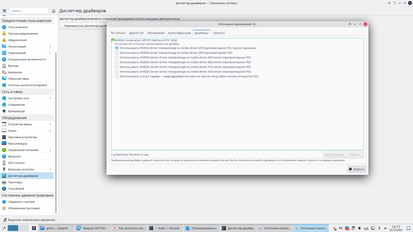Click the Закрыть button in the dialog

357,169
